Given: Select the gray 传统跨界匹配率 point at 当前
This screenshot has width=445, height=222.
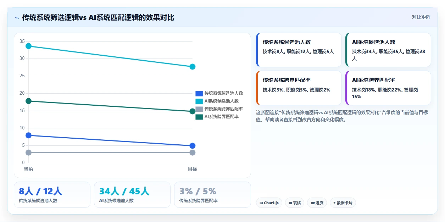Looking at the screenshot, I should (29, 152).
